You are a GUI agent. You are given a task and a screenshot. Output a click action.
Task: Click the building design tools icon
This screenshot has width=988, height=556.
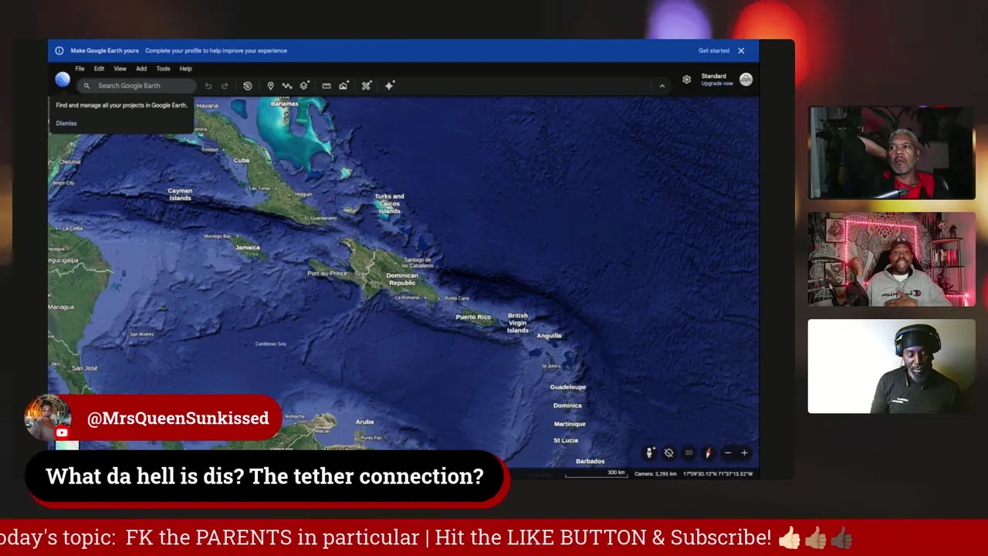click(367, 86)
